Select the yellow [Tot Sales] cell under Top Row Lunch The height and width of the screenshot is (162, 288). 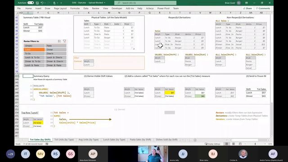[x=38, y=123]
